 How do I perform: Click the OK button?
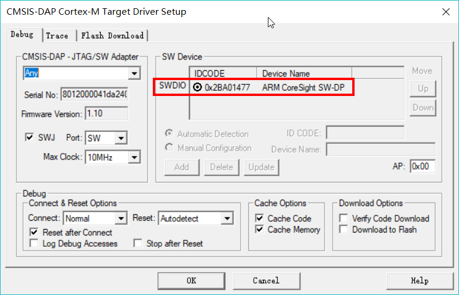(191, 281)
